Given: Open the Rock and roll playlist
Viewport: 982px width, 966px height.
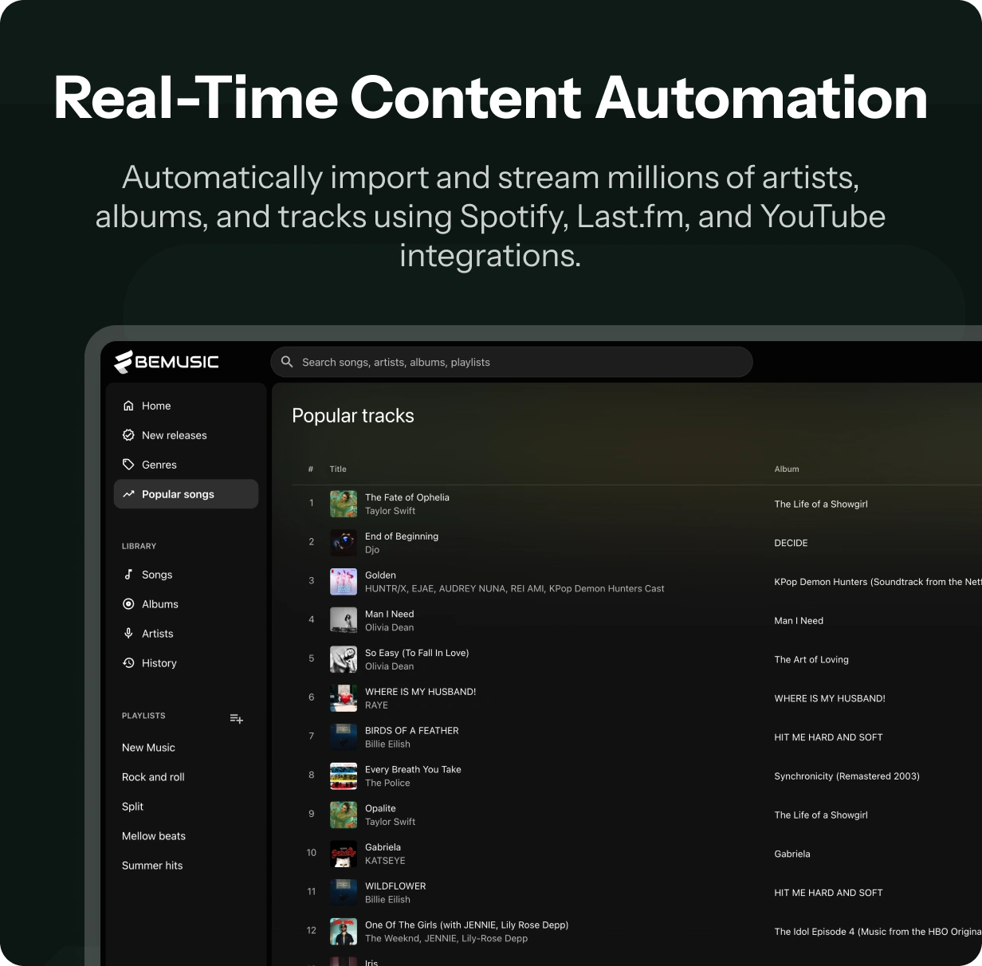Looking at the screenshot, I should pos(153,777).
